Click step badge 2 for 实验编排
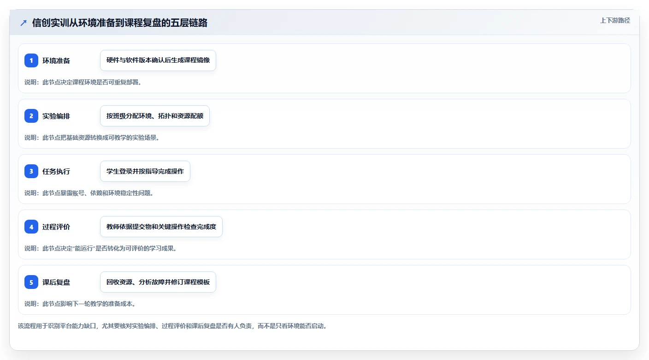 coord(31,116)
